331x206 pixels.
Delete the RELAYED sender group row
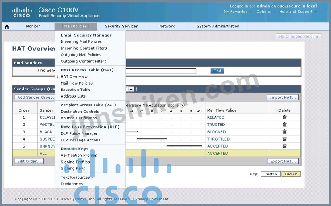coord(284,117)
